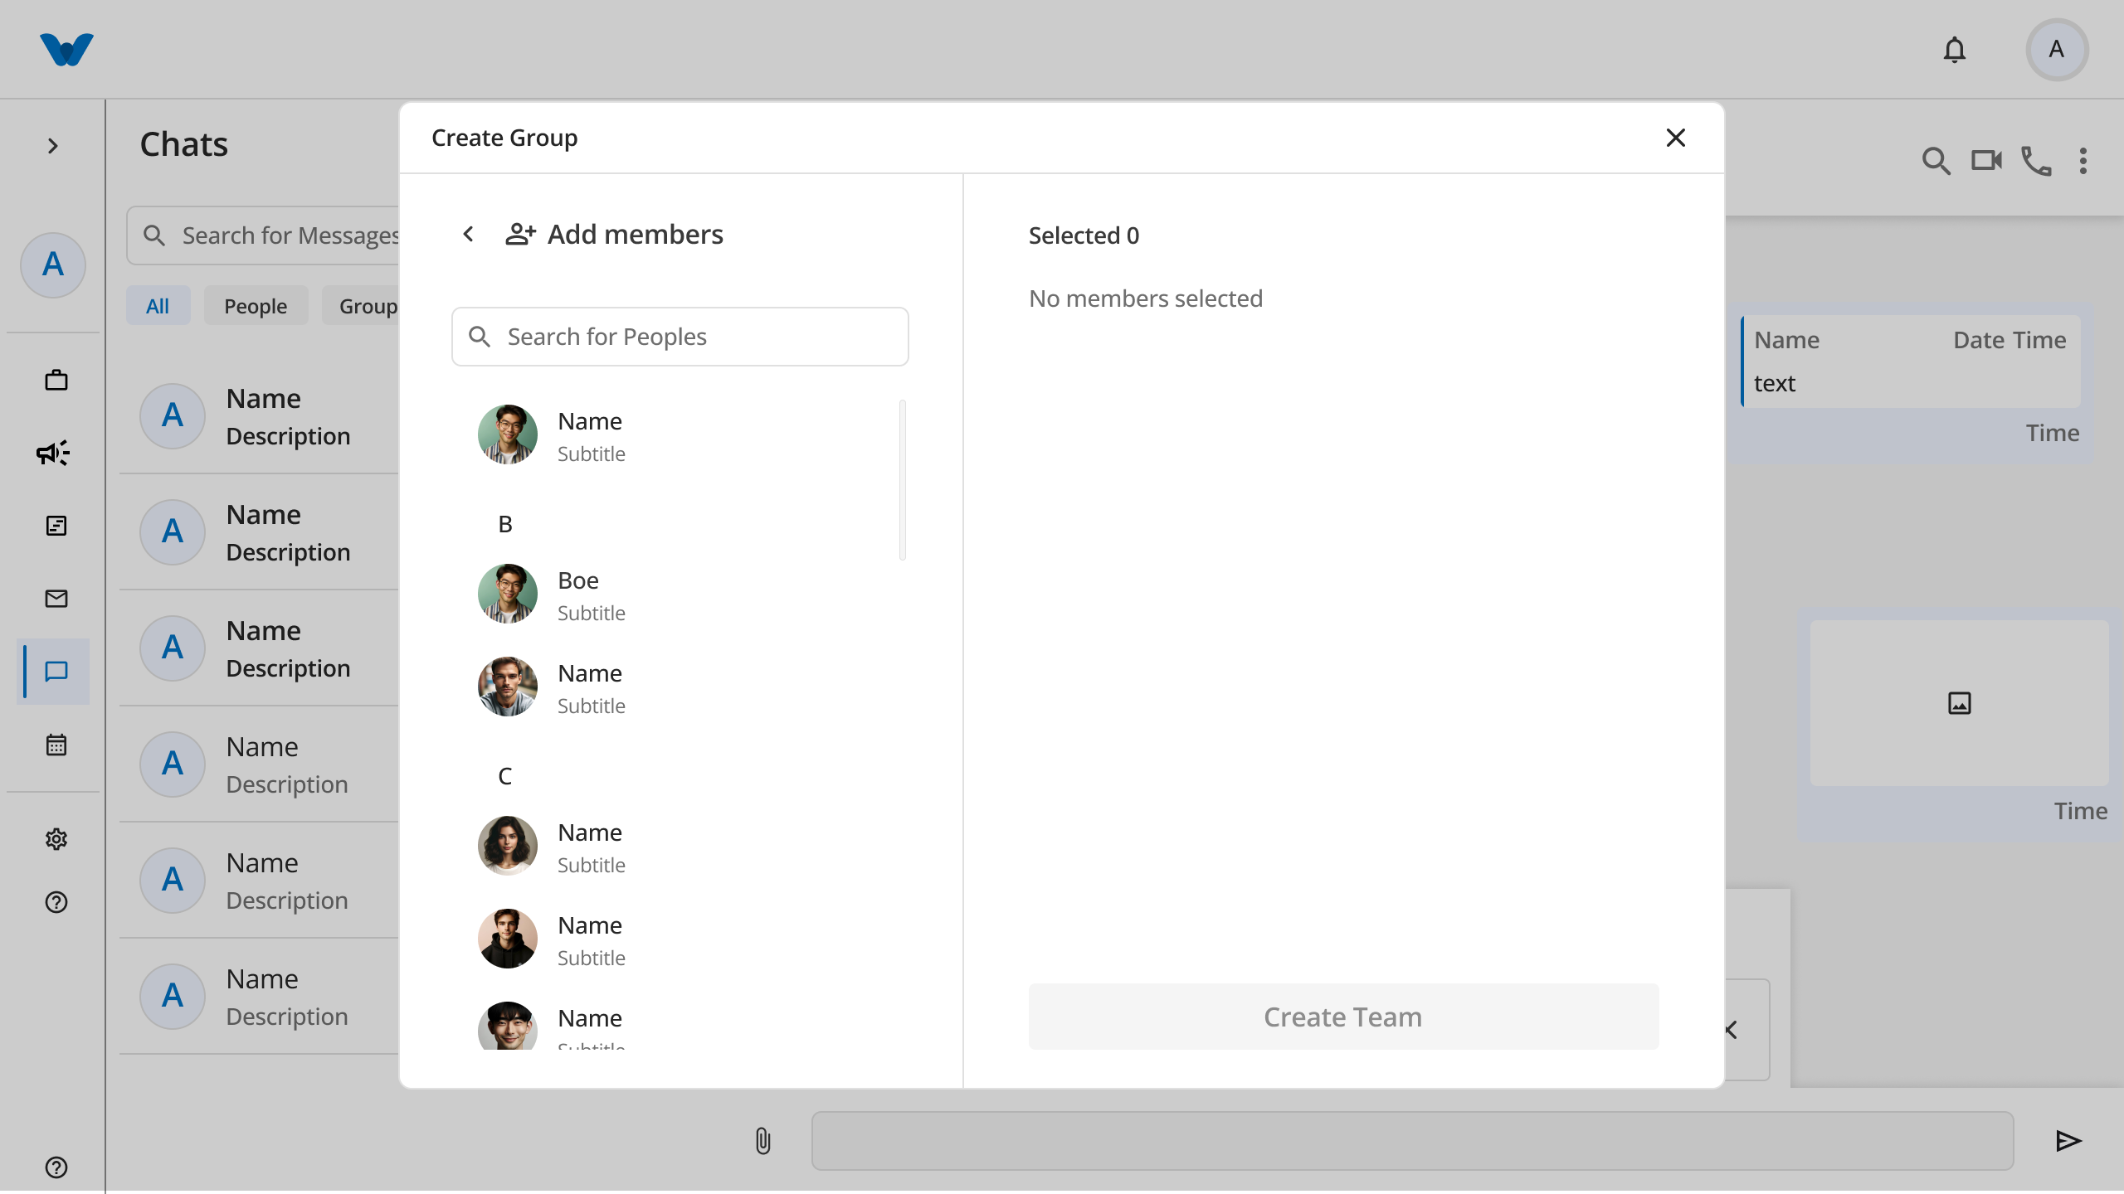Click the search icon in the chat header

[1936, 160]
